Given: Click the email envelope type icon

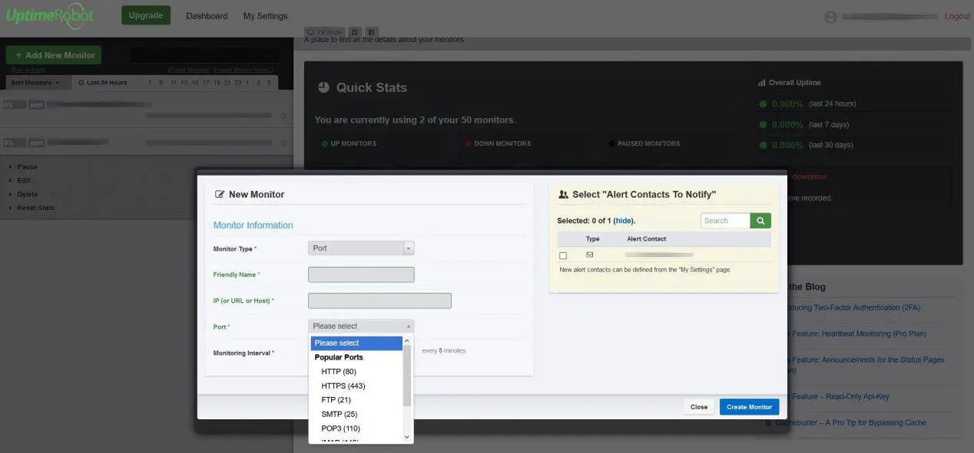Looking at the screenshot, I should tap(590, 254).
